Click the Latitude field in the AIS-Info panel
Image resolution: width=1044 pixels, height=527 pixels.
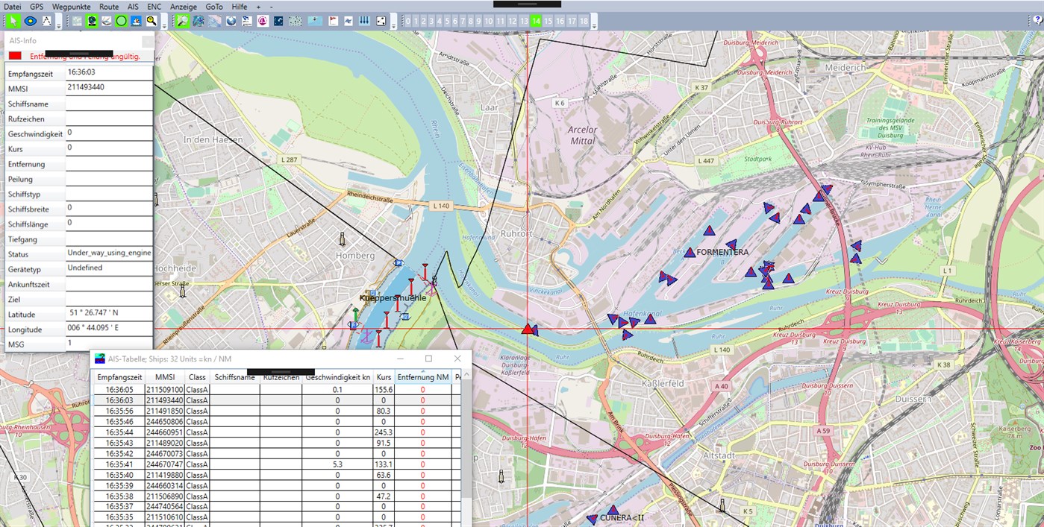[108, 314]
